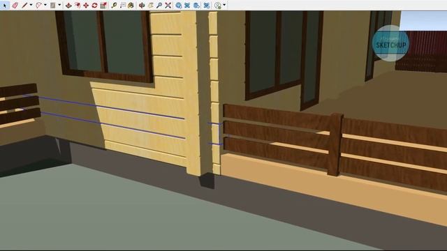The height and width of the screenshot is (251, 447).
Task: Pick the Eraser tool
Action: click(x=15, y=5)
